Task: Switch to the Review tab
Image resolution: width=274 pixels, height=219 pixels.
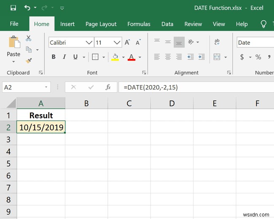Action: [x=193, y=24]
